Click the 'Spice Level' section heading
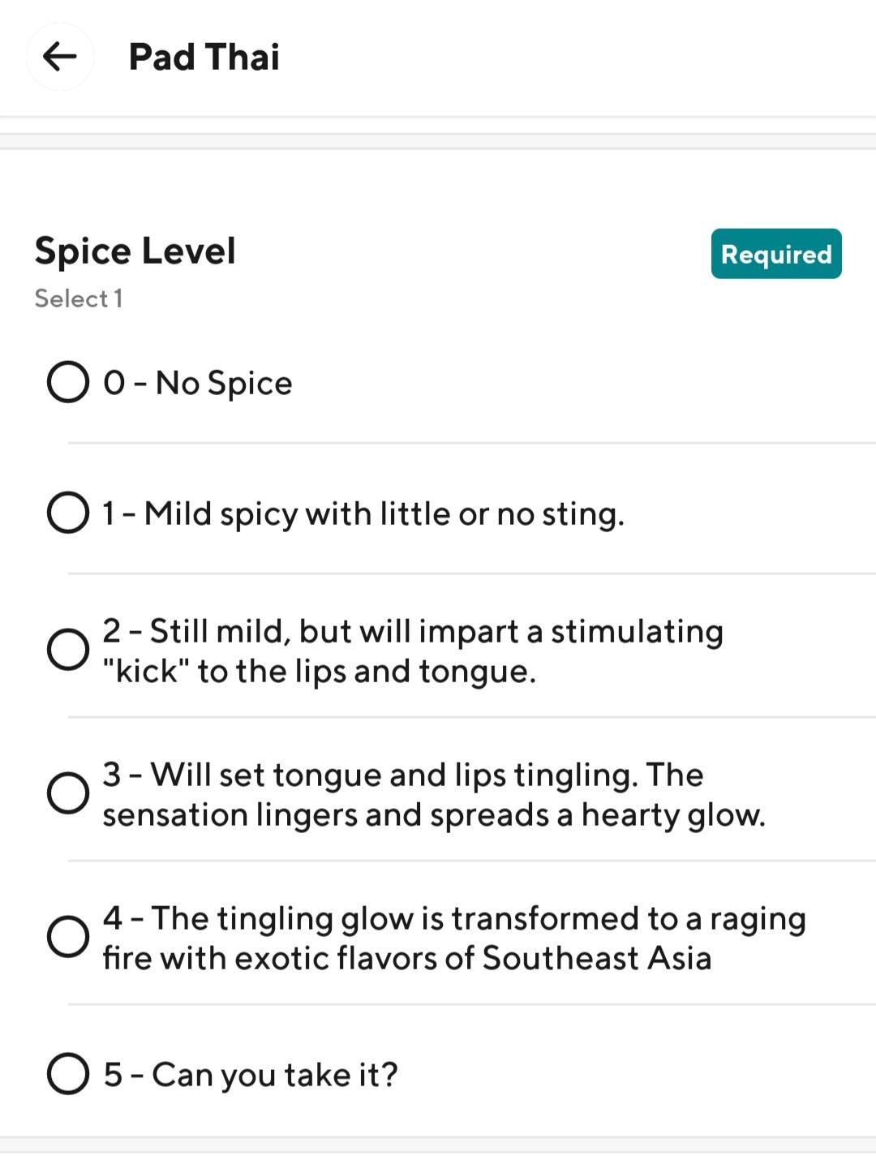Viewport: 876px width, 1160px height. tap(135, 251)
